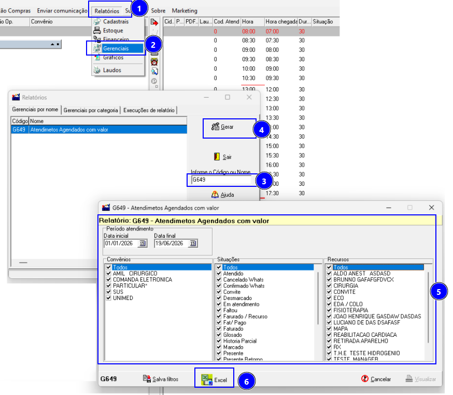Uncheck the SUS convênio
The width and height of the screenshot is (453, 395).
pyautogui.click(x=108, y=292)
